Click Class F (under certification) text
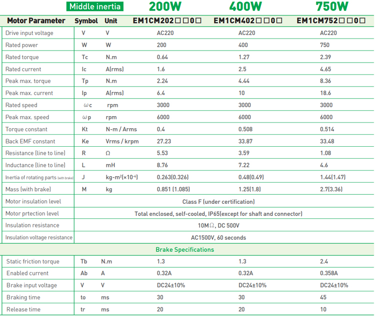375x316 pixels. coord(218,202)
